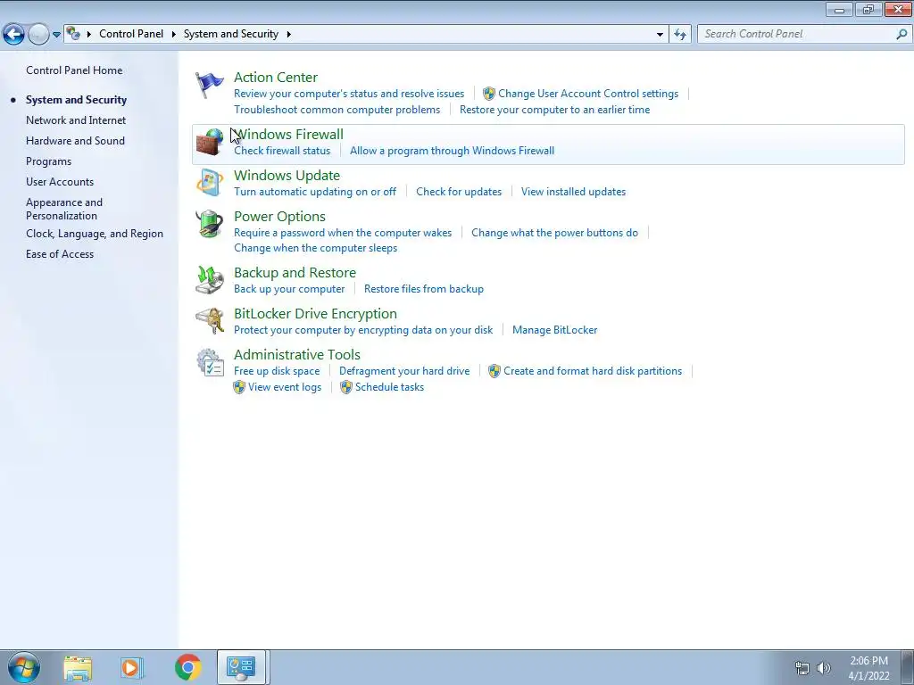Click the Action Center flag icon
Screen dimensions: 914x685
click(x=209, y=85)
